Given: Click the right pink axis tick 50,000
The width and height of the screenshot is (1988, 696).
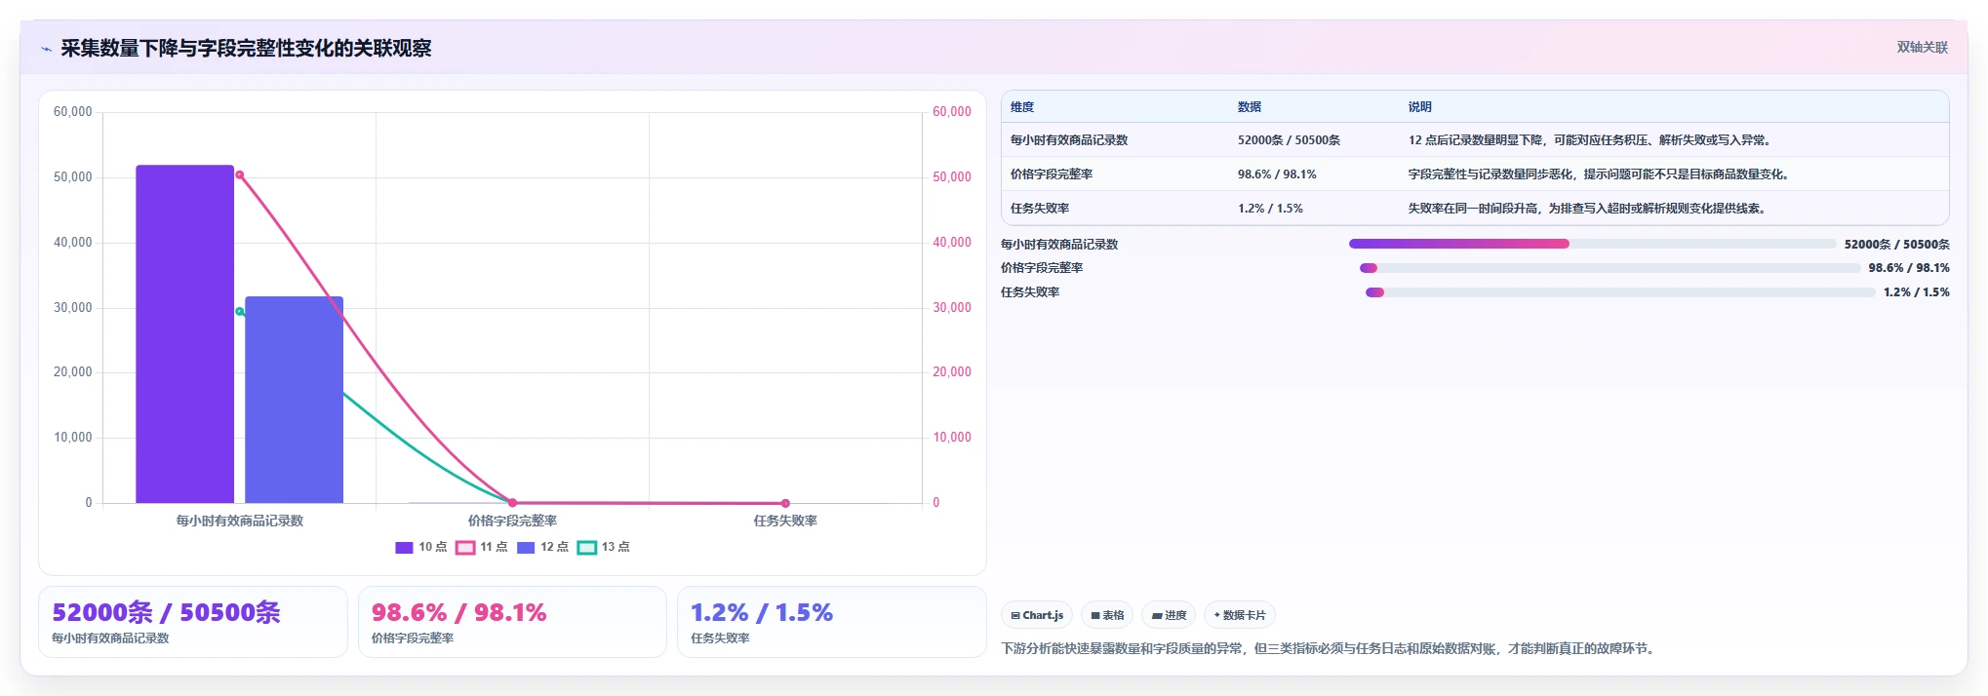Looking at the screenshot, I should [952, 176].
